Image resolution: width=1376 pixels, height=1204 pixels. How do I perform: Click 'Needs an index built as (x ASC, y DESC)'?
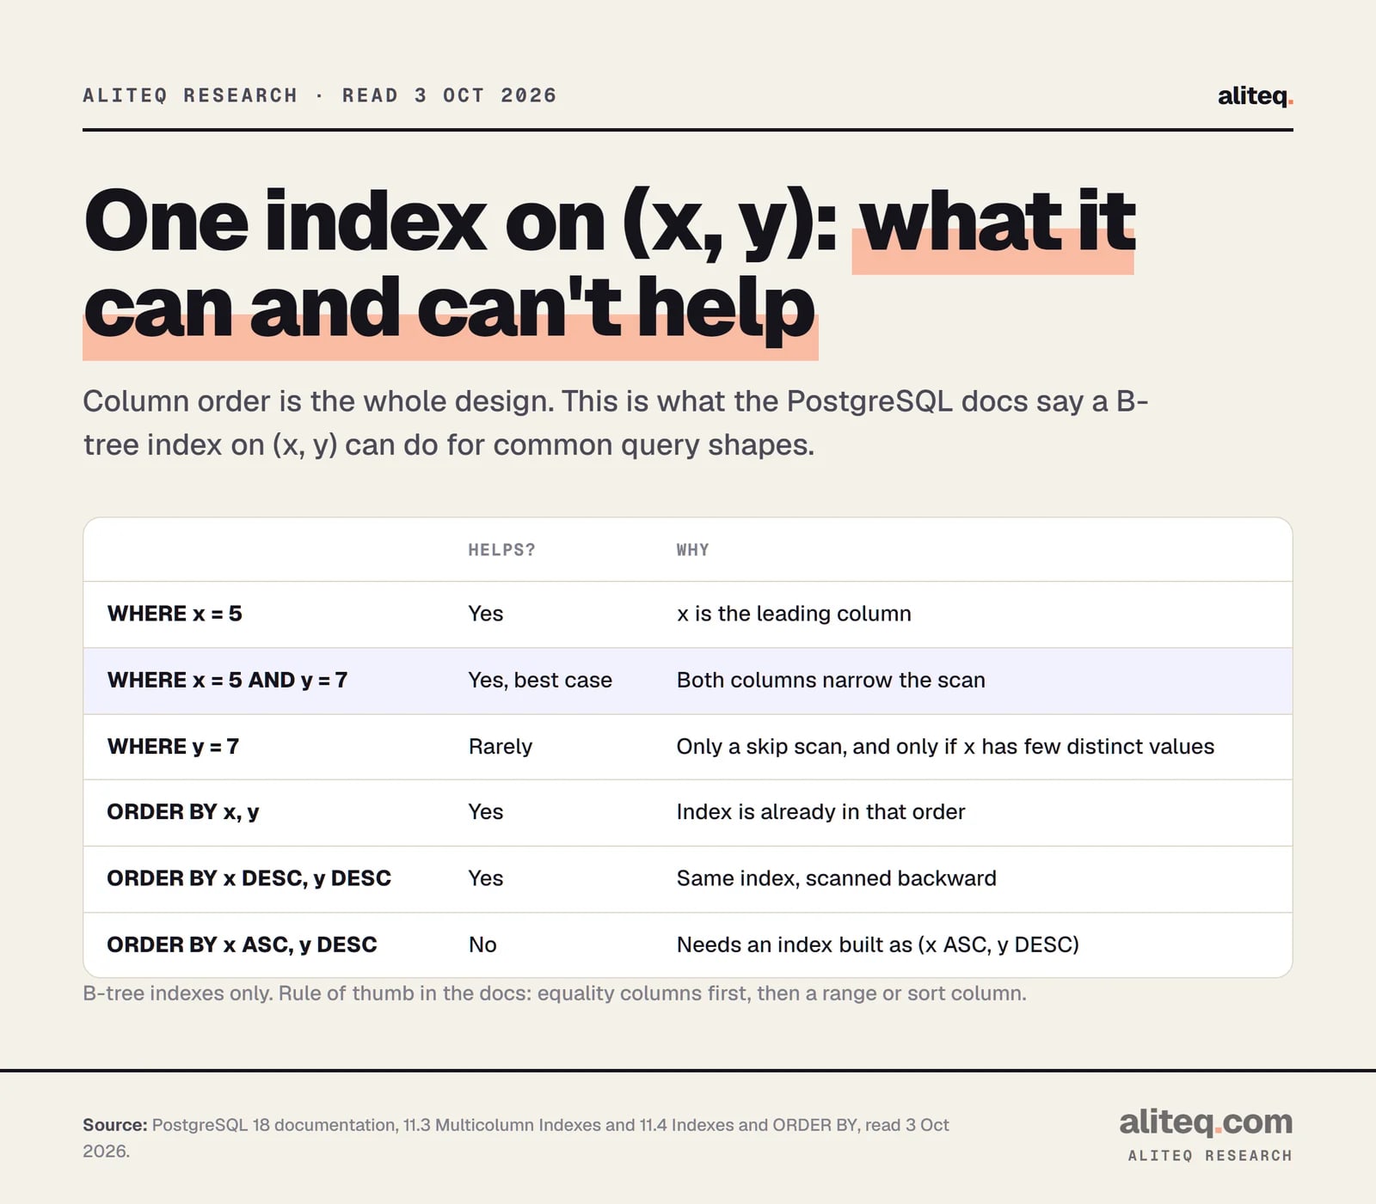[877, 944]
